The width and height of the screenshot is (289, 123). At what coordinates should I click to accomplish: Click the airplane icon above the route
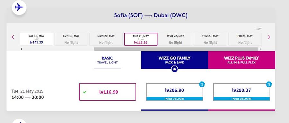(x=19, y=8)
